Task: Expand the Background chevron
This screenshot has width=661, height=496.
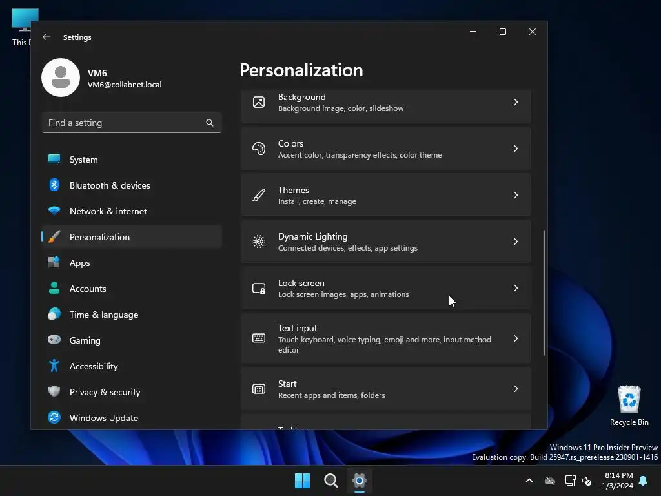Action: 516,102
